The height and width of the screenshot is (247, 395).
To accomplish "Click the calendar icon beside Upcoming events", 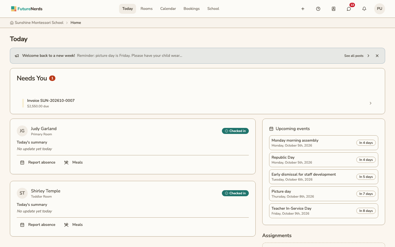I will click(271, 129).
